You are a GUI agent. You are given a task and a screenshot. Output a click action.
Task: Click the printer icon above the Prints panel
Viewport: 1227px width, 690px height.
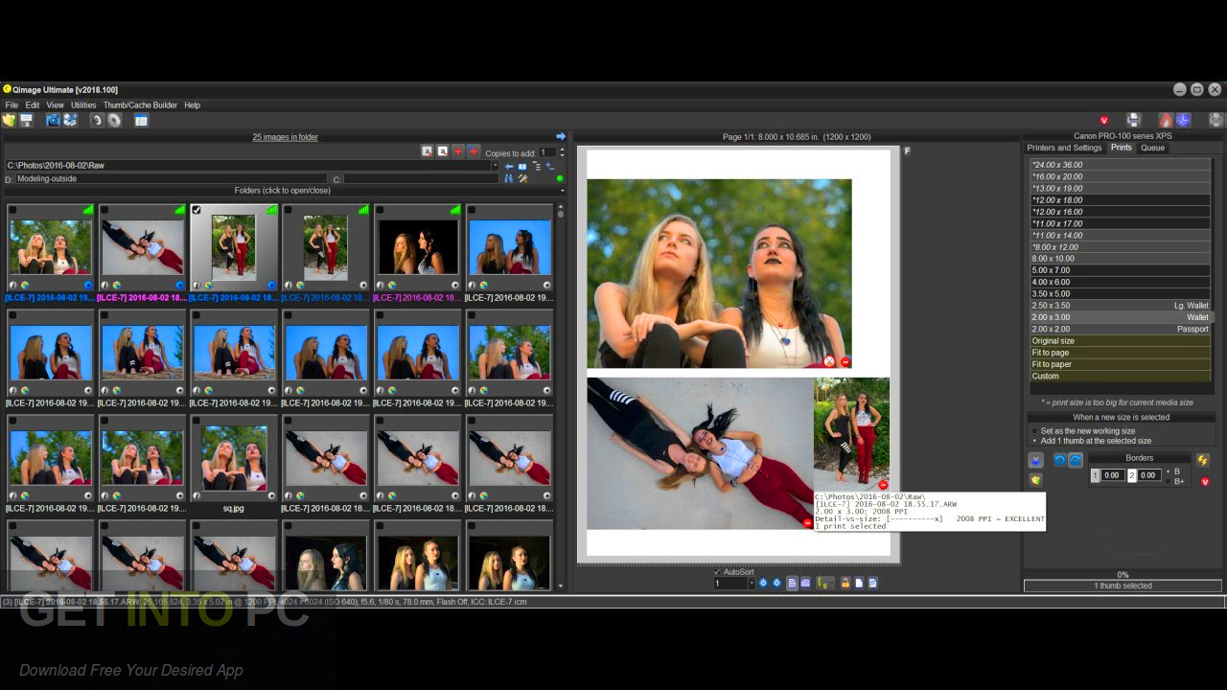[x=1133, y=120]
